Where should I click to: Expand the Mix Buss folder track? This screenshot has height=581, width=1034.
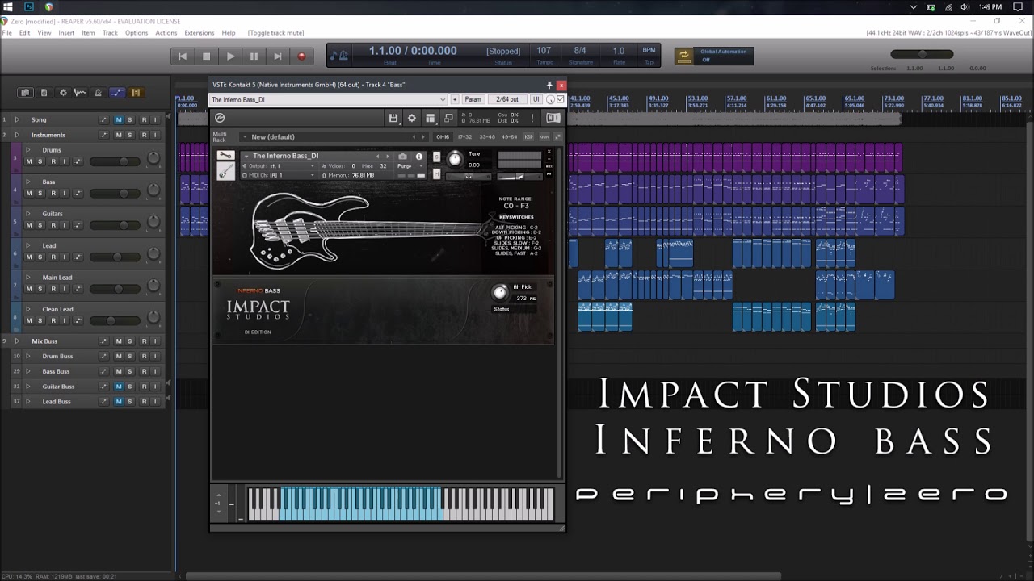17,341
